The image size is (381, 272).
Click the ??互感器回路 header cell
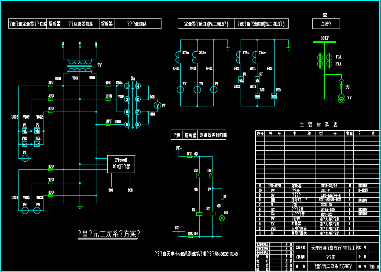click(80, 24)
